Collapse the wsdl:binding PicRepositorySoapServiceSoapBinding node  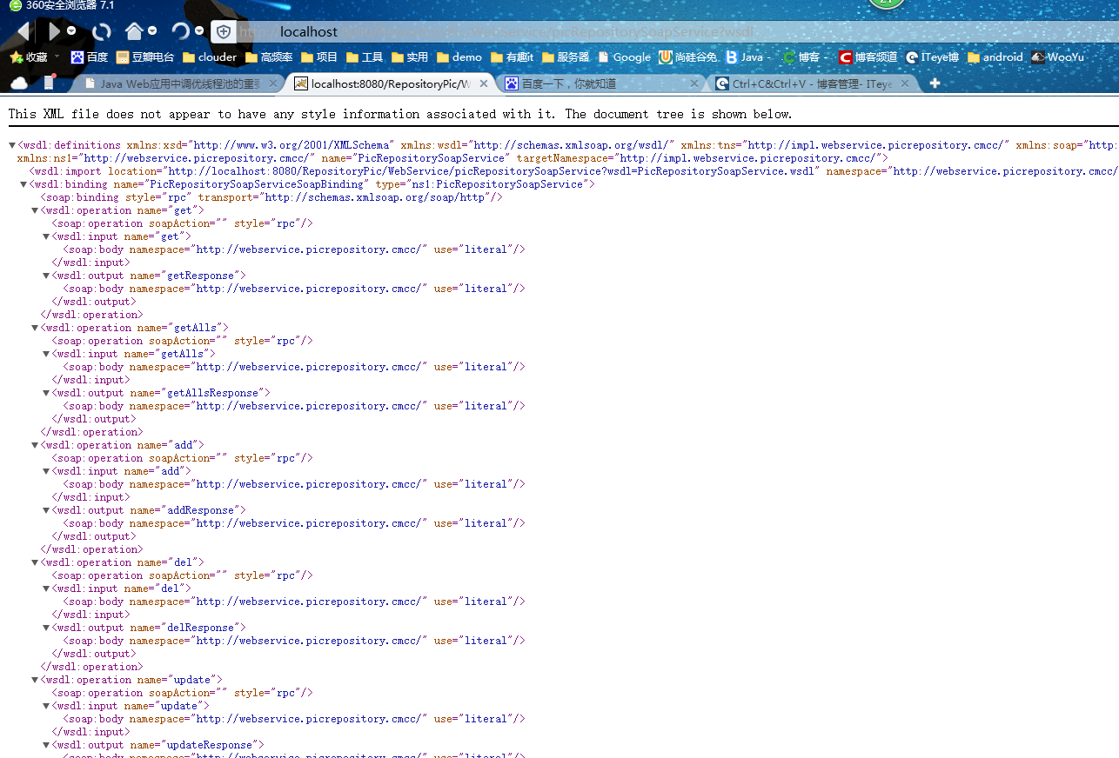(23, 184)
